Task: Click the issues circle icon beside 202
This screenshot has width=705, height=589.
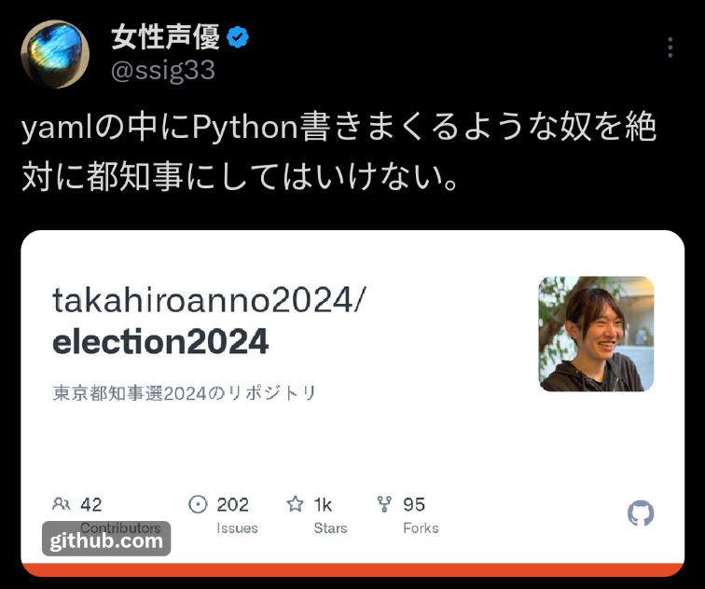Action: point(198,504)
